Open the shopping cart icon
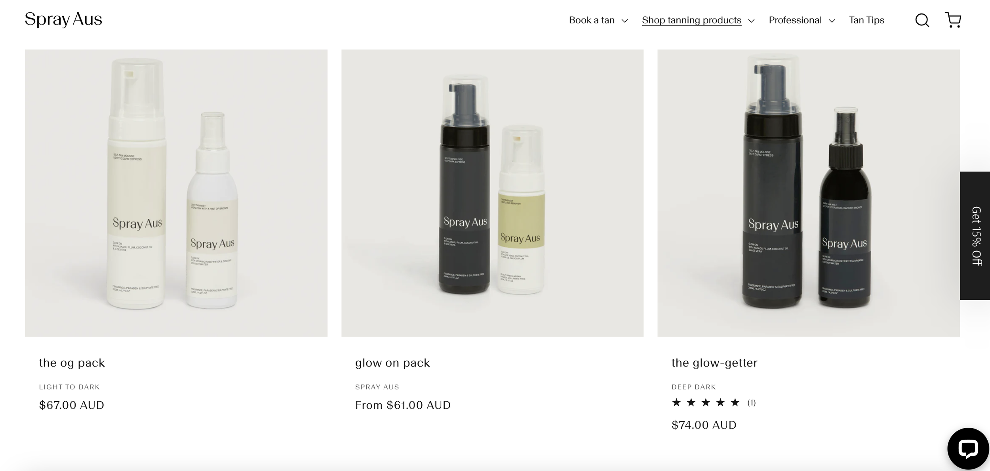Viewport: 990px width, 471px height. (x=953, y=20)
